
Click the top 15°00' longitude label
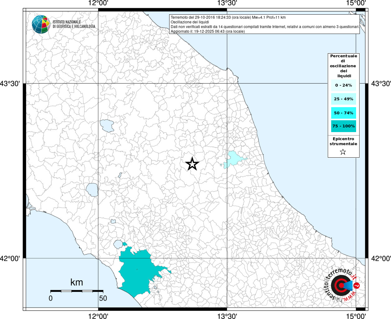click(356, 3)
